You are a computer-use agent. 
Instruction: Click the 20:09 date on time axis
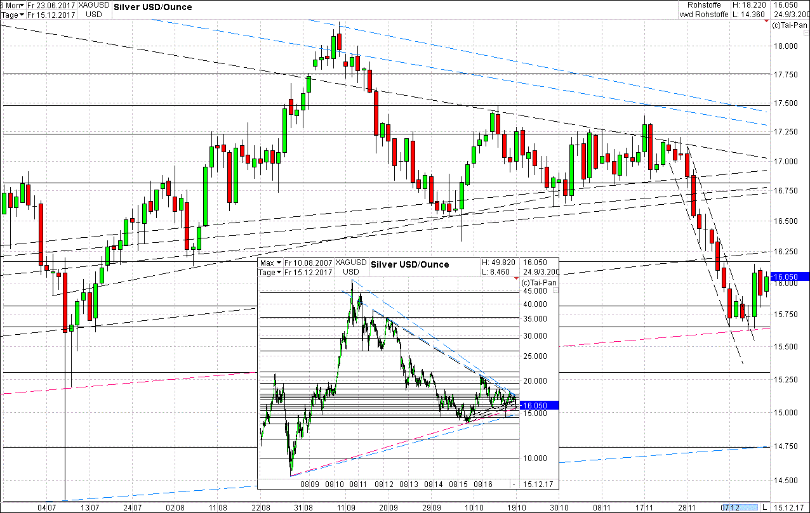point(388,507)
